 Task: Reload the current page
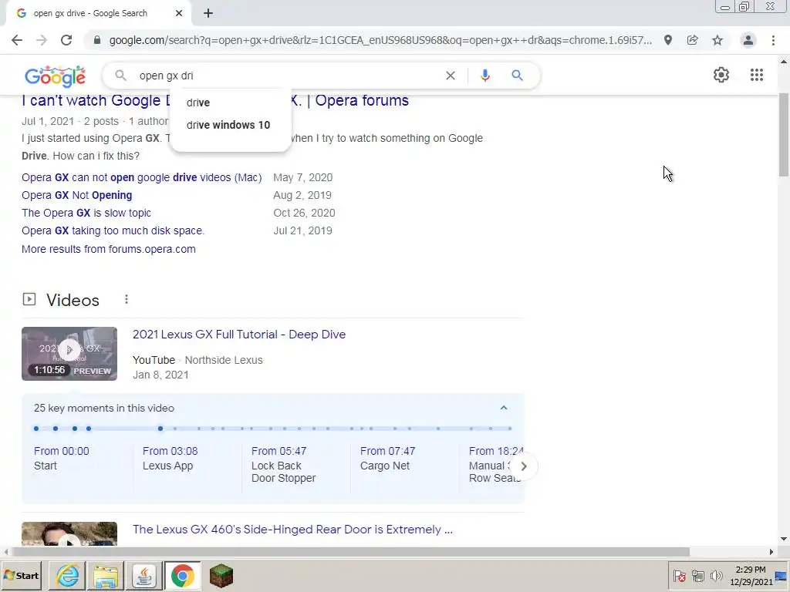tap(66, 40)
